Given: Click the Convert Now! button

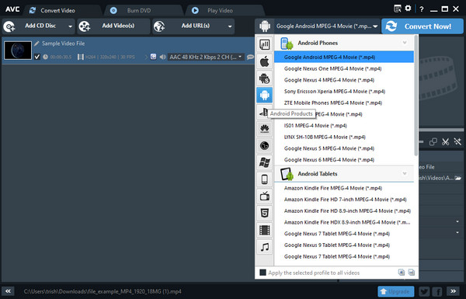Looking at the screenshot, I should pyautogui.click(x=422, y=26).
